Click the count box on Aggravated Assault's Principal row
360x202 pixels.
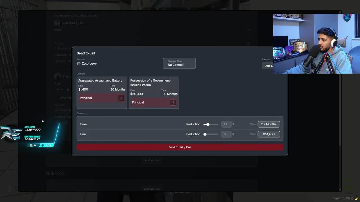pos(121,98)
